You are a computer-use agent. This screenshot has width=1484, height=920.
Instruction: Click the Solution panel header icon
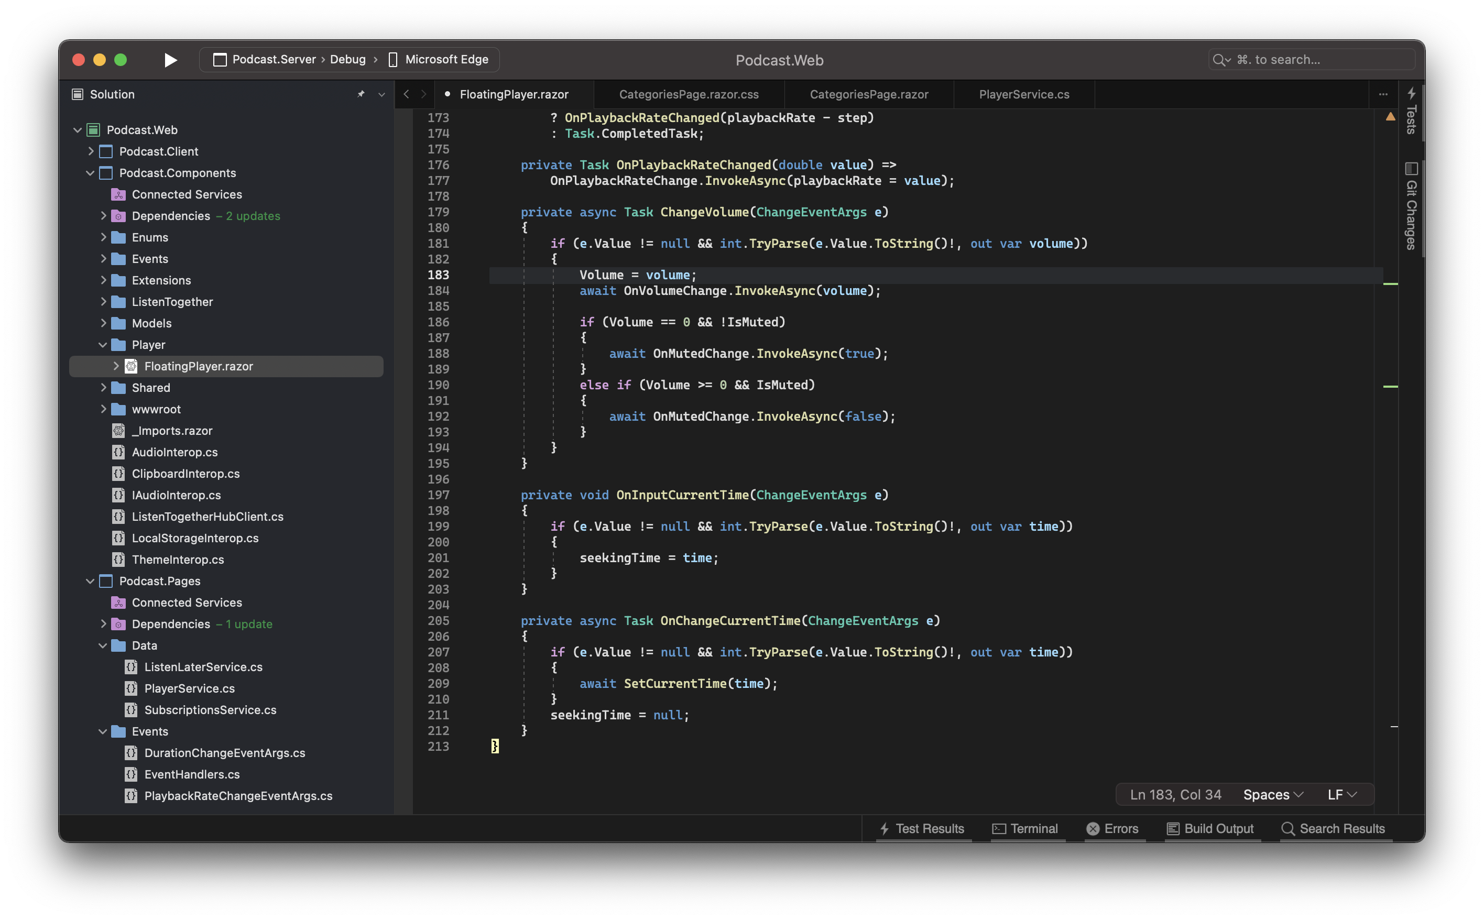pyautogui.click(x=77, y=94)
